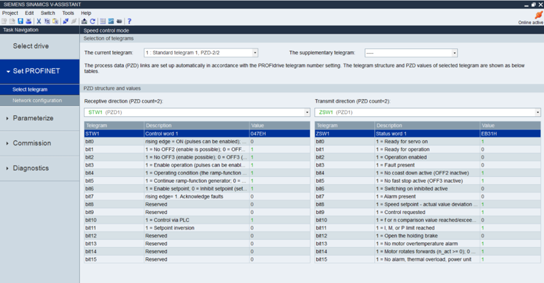Click the Save parameters to ROM icon
The image size is (544, 283).
[84, 21]
